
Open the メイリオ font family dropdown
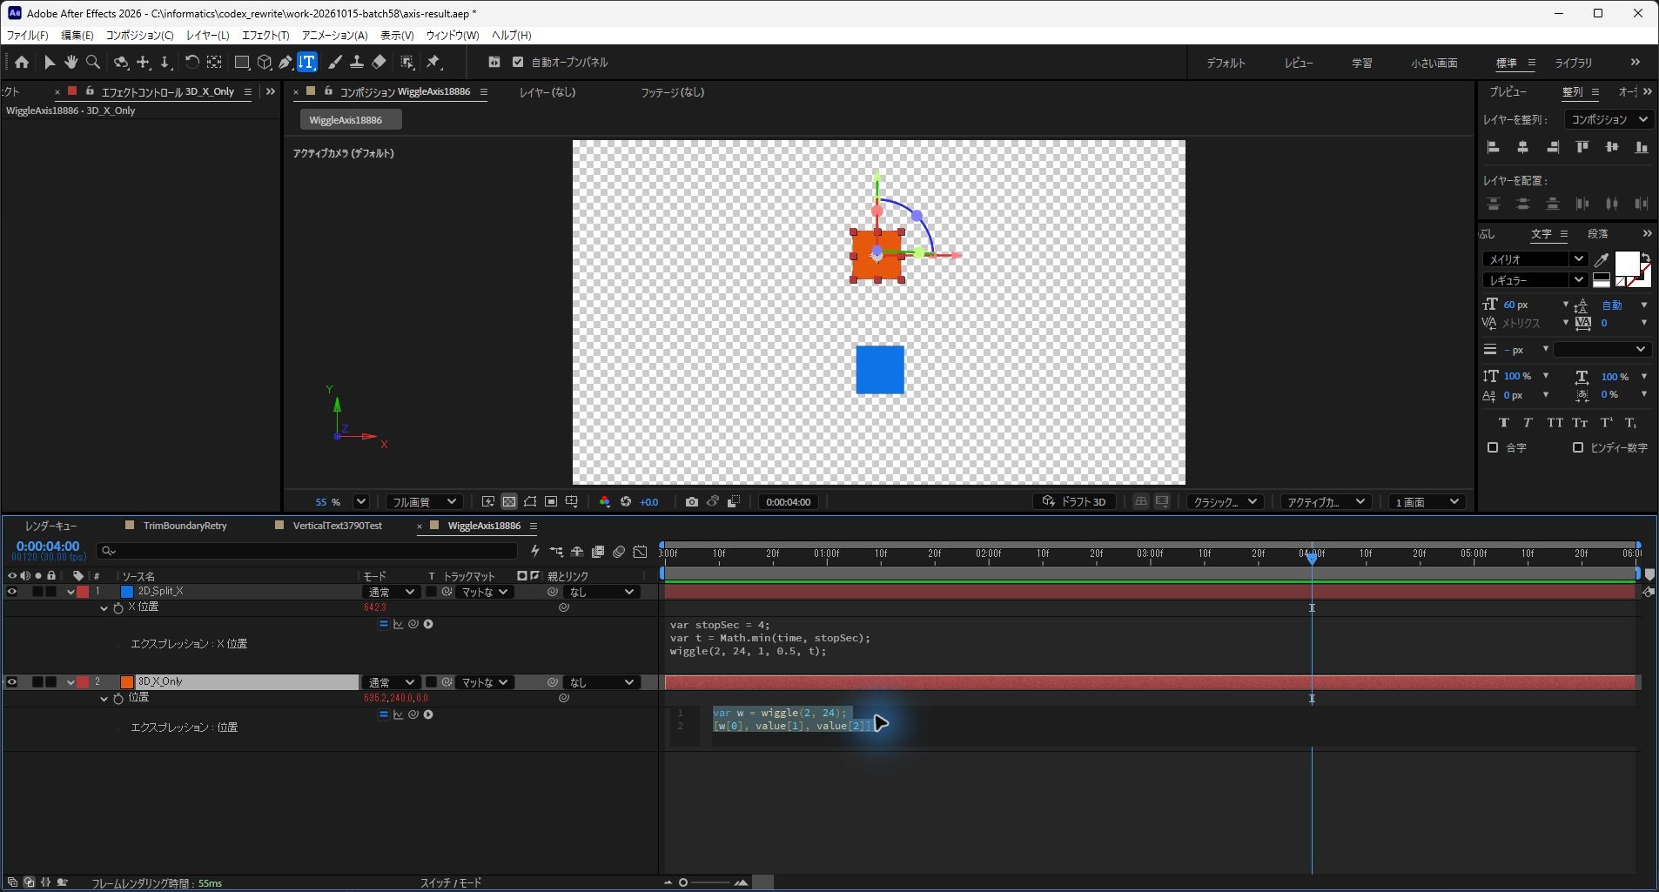coord(1535,259)
